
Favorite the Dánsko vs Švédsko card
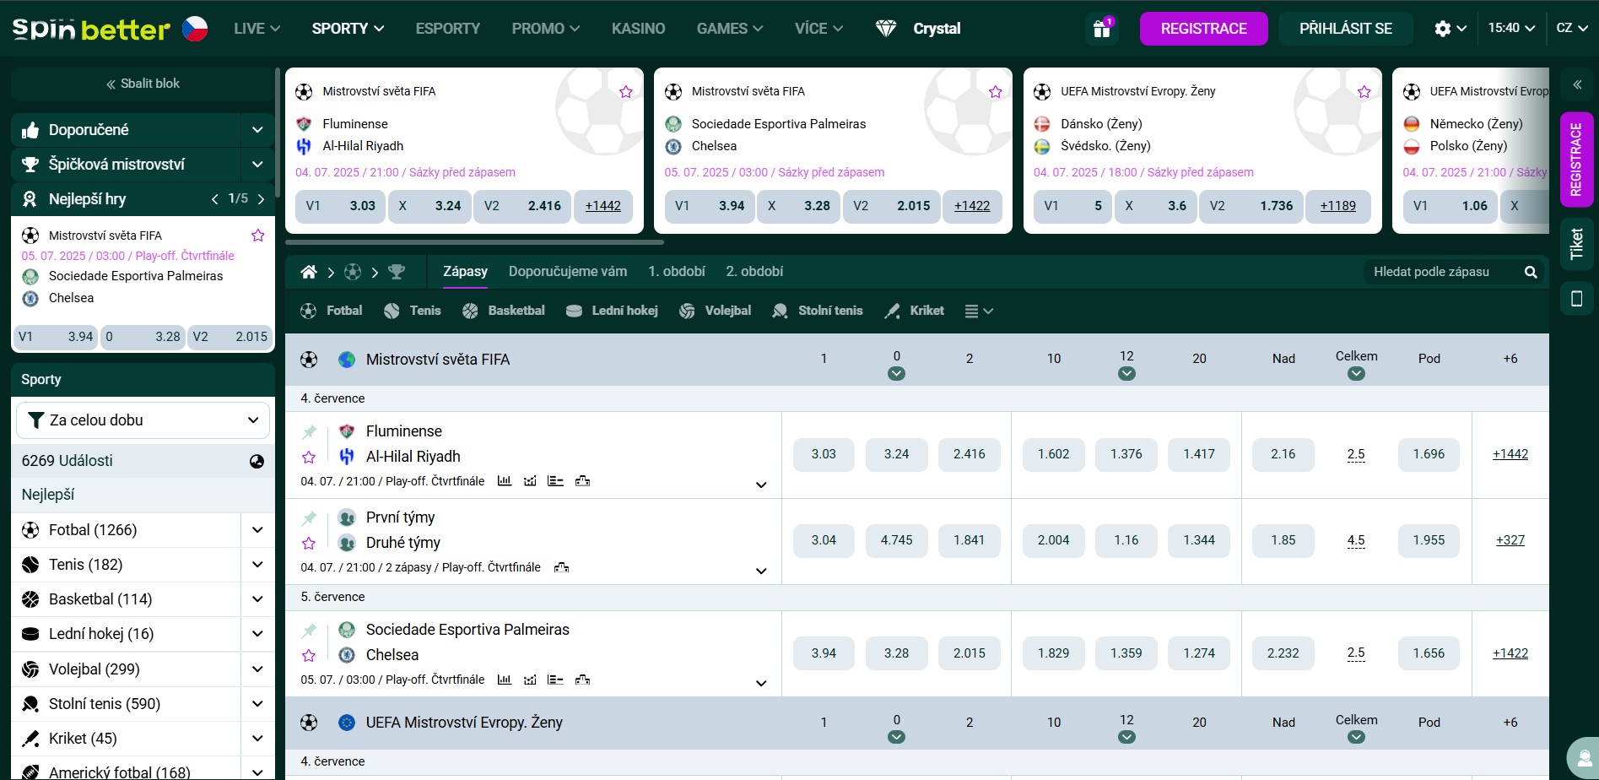tap(1364, 91)
